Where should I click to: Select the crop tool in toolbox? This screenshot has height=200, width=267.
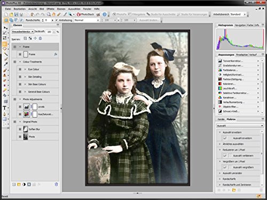(5, 38)
